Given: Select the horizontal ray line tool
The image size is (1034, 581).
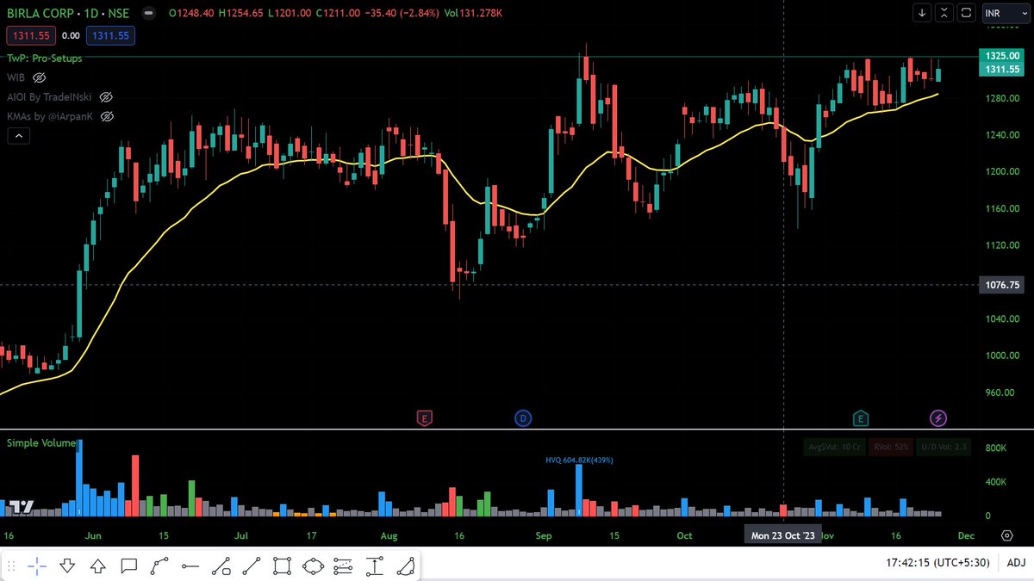Looking at the screenshot, I should point(190,566).
